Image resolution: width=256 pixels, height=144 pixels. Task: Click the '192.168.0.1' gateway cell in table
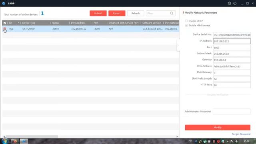[x=171, y=29]
